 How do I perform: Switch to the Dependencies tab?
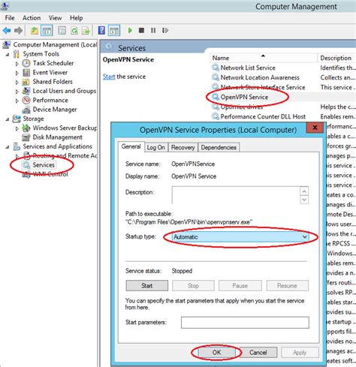[x=219, y=147]
